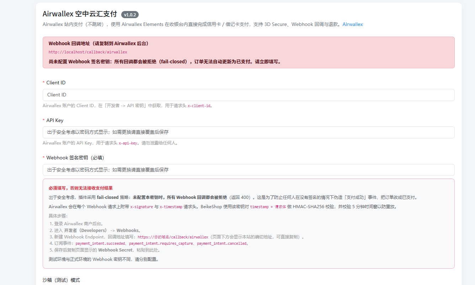Select the Webhook 签名密钥 input field

point(249,170)
